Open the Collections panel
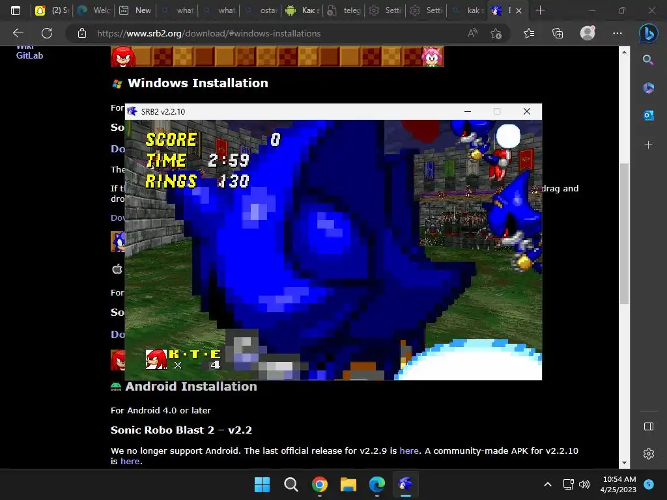 pos(558,33)
